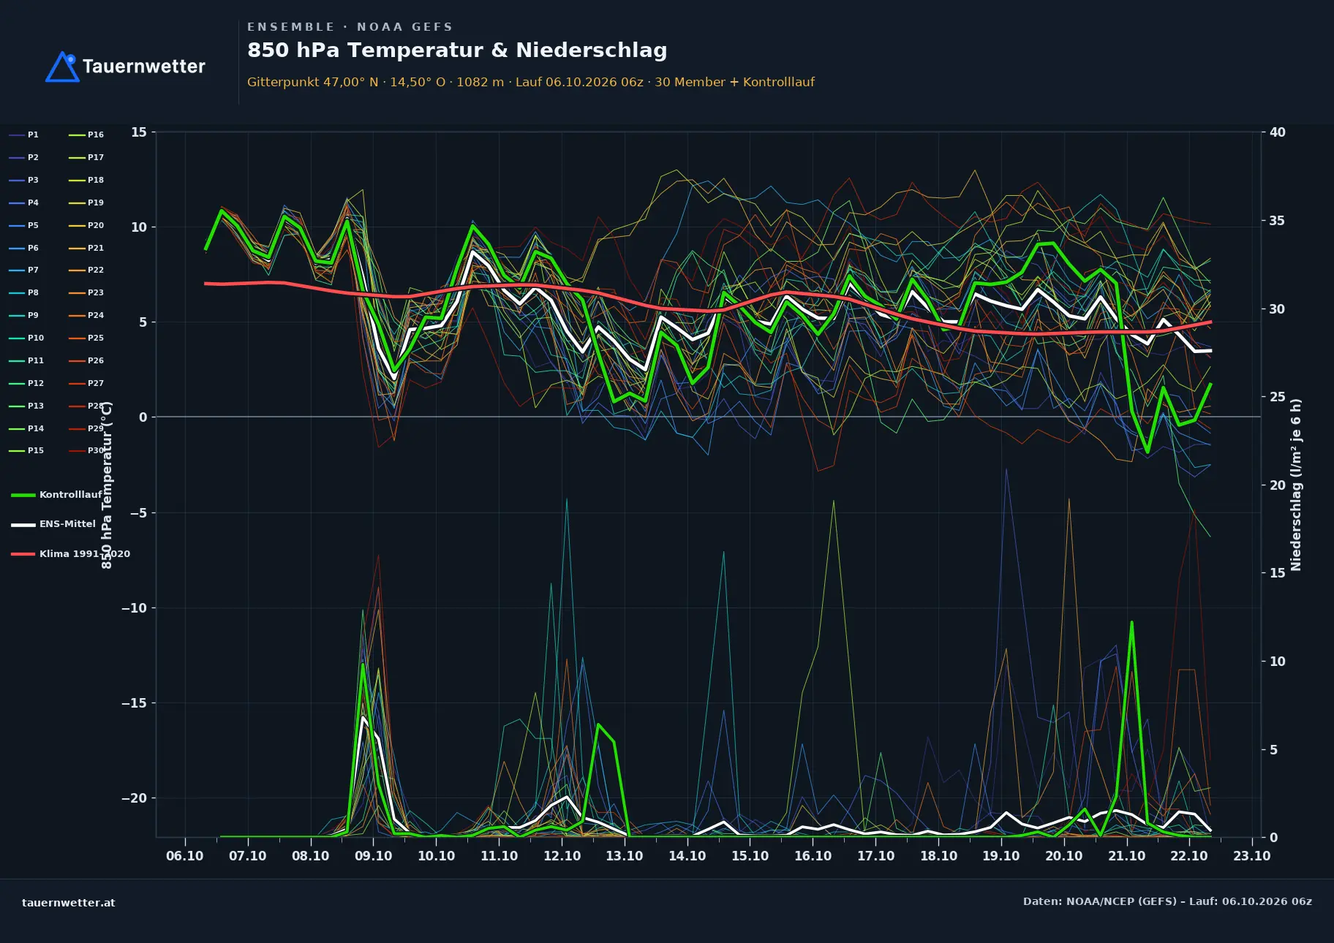The image size is (1334, 943).
Task: Select the P26 legend entry
Action: tap(86, 360)
